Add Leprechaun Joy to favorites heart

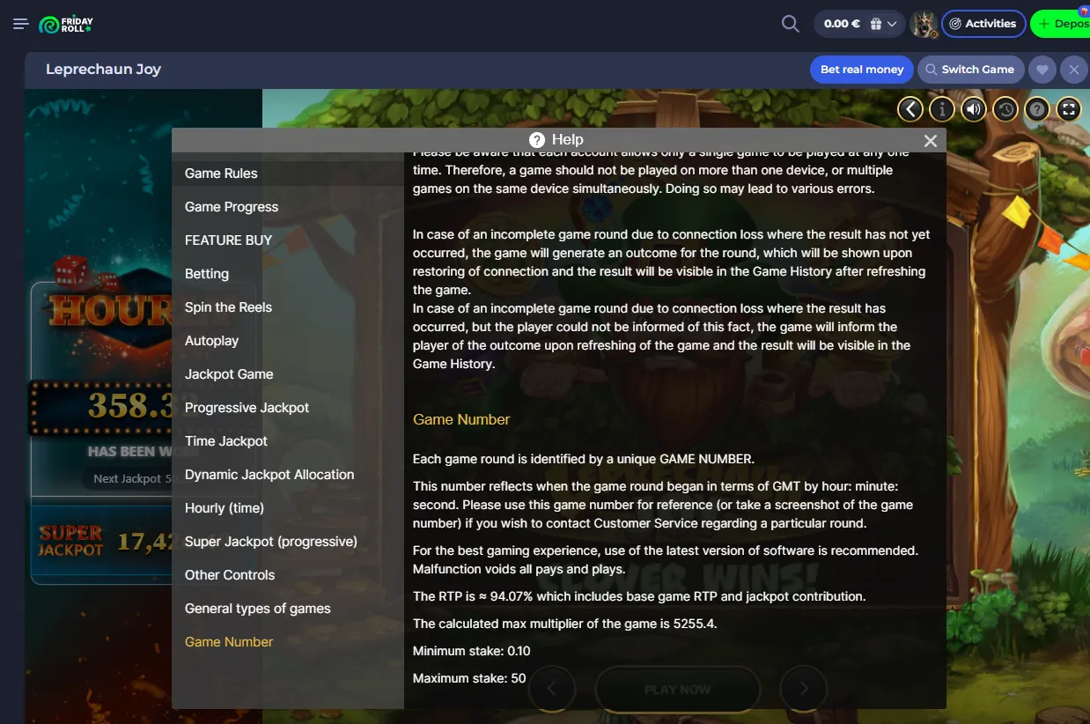tap(1042, 70)
